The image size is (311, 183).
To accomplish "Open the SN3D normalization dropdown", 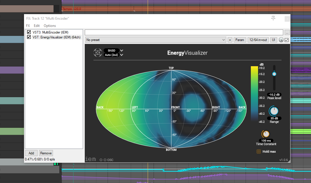I will (113, 51).
